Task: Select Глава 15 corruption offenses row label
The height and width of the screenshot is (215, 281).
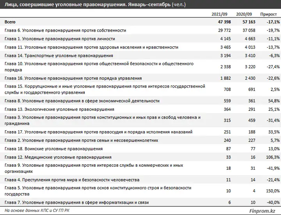Action: coord(105,89)
